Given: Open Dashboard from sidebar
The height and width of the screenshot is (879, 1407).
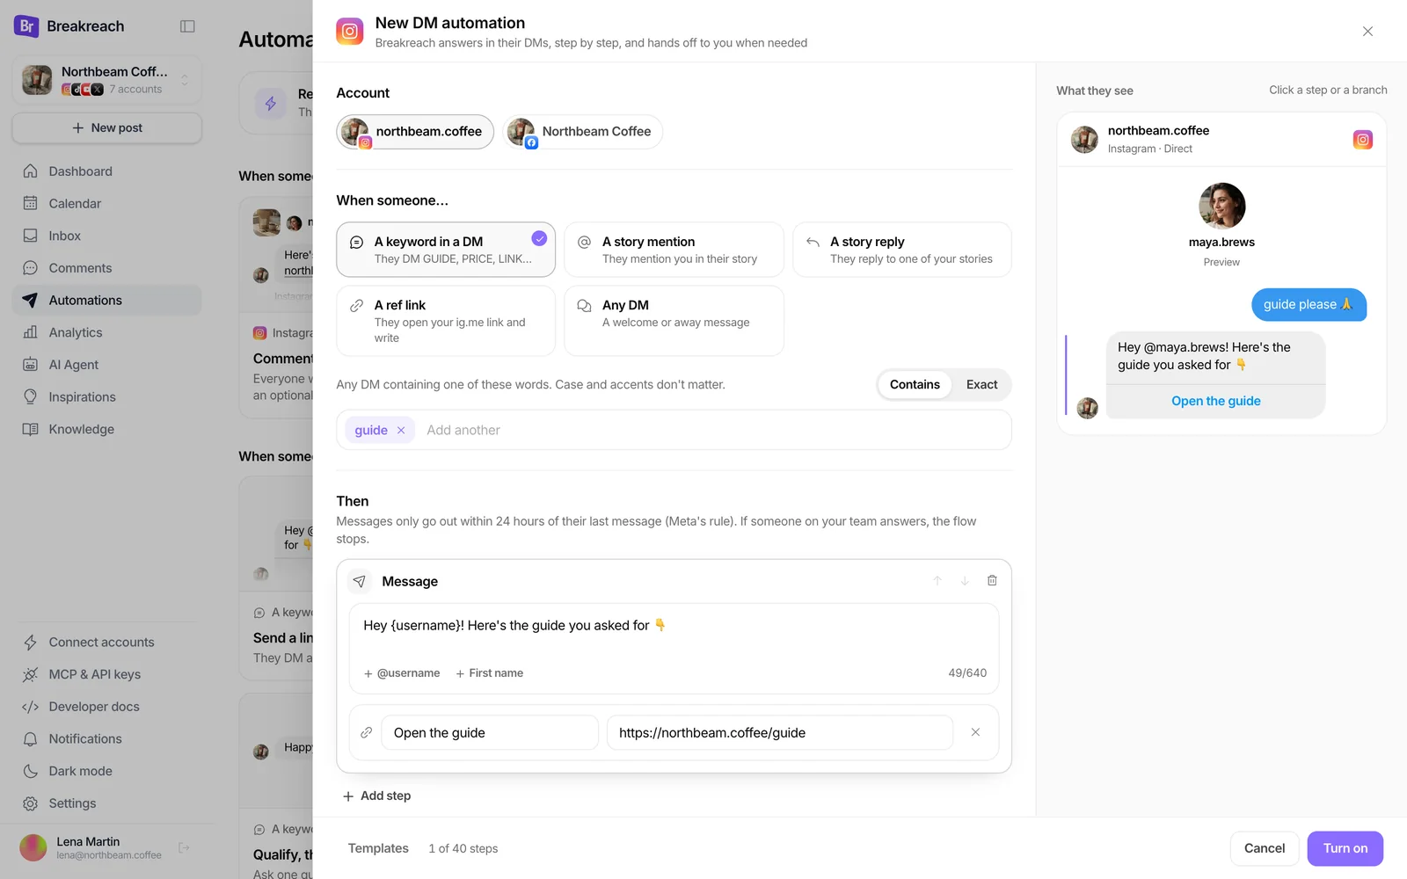Looking at the screenshot, I should tap(107, 171).
